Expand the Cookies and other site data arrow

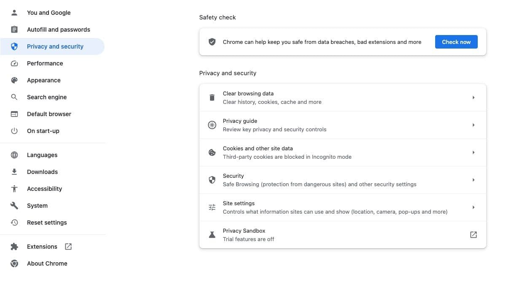[474, 152]
